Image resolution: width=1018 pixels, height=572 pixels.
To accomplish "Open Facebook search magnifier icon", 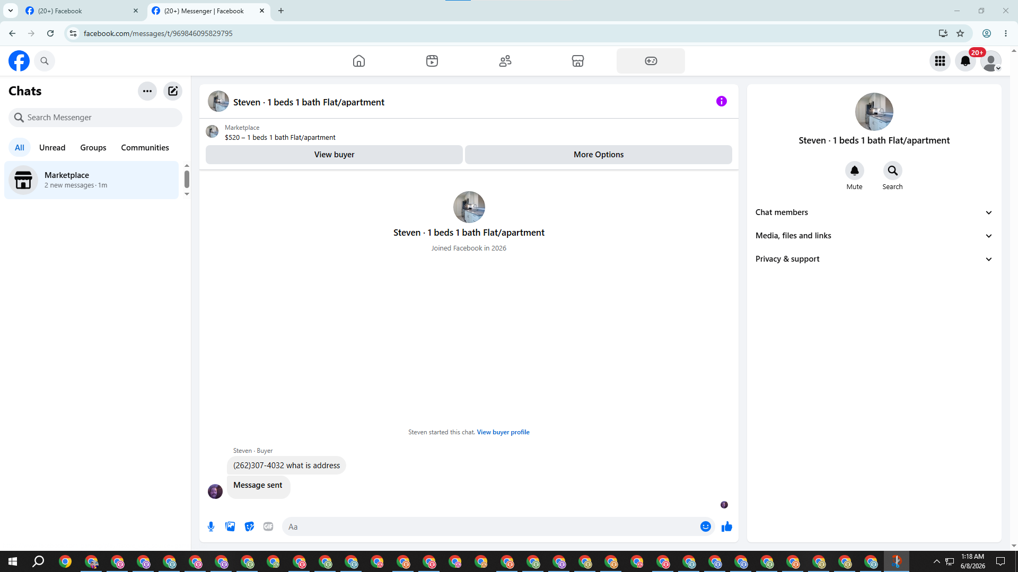I will (x=45, y=61).
